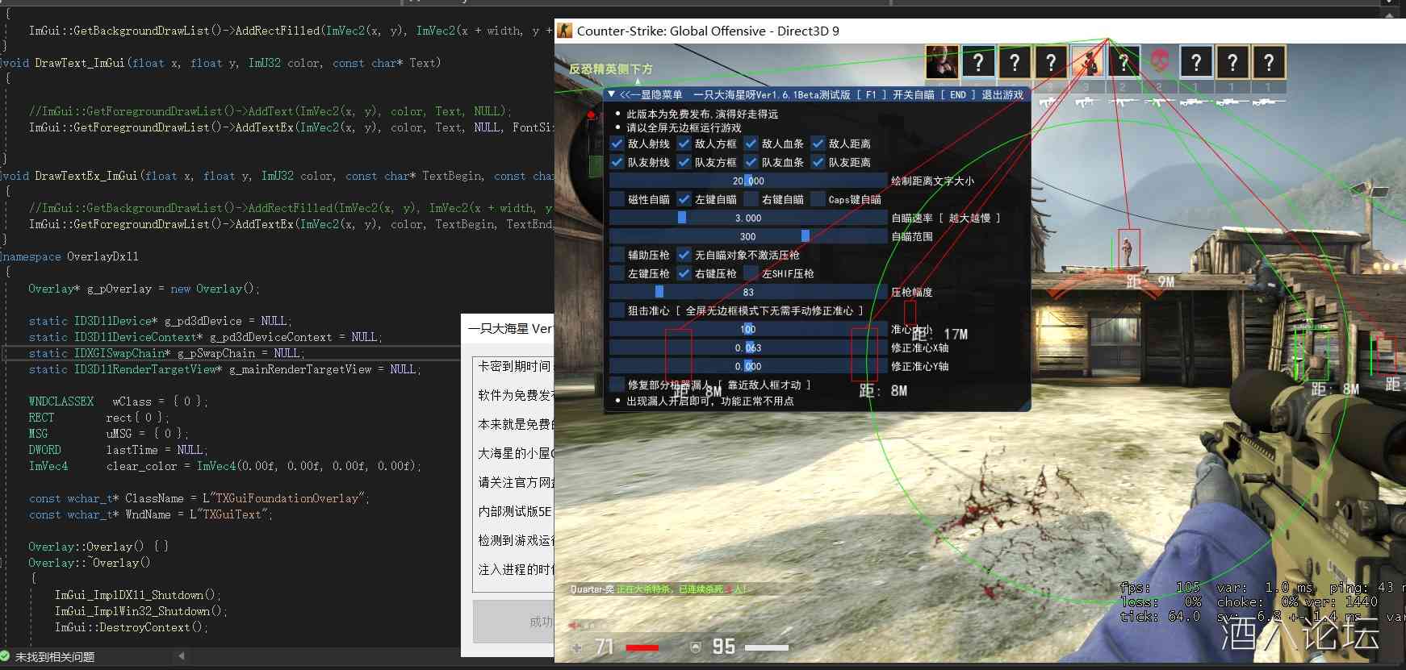Enable the Caps键自瞄 checkbox
1406x670 pixels.
818,199
